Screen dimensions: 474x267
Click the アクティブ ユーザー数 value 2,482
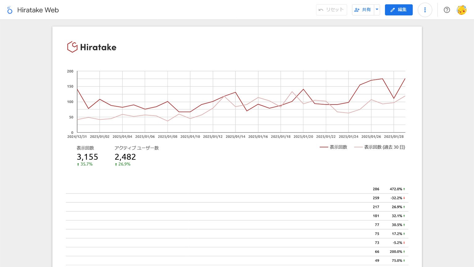point(125,157)
